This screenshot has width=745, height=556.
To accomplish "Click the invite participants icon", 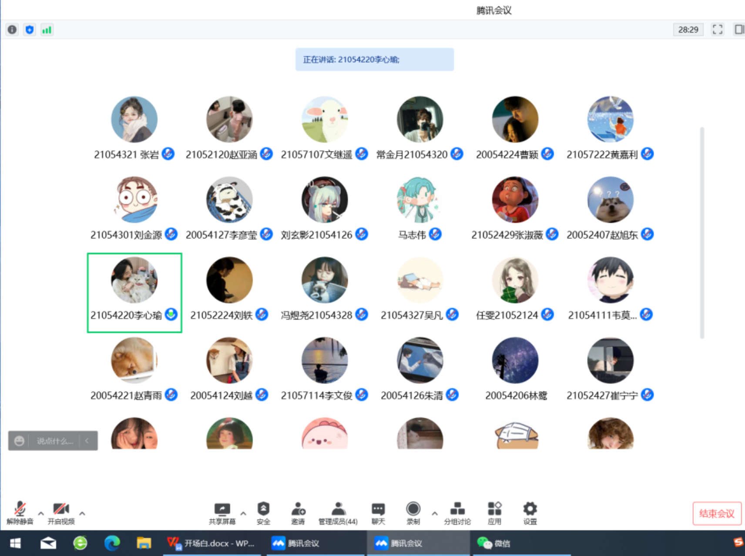I will (x=298, y=512).
